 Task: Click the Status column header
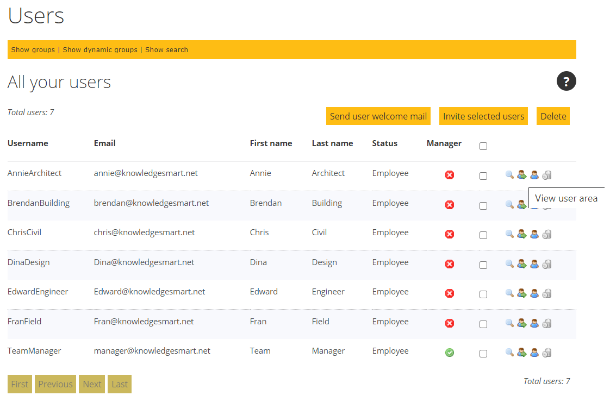(385, 143)
